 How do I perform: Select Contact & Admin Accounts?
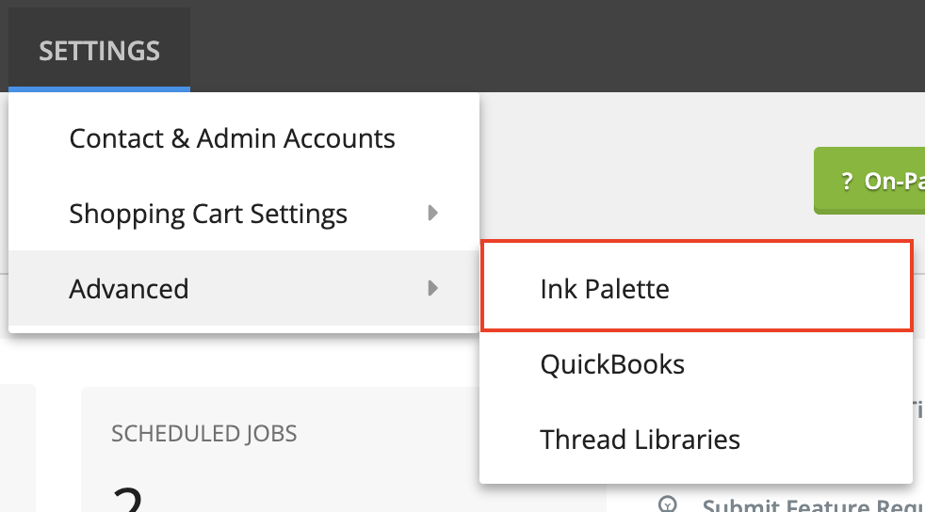point(232,138)
